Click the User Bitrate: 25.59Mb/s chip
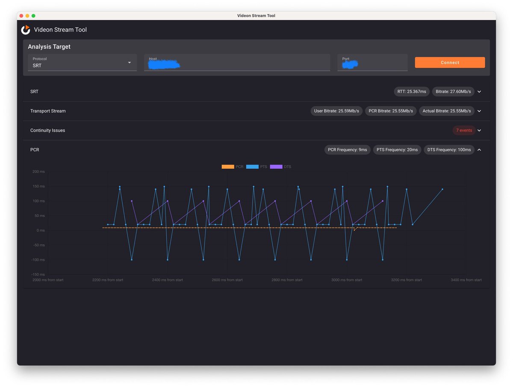The height and width of the screenshot is (388, 513). (x=336, y=111)
